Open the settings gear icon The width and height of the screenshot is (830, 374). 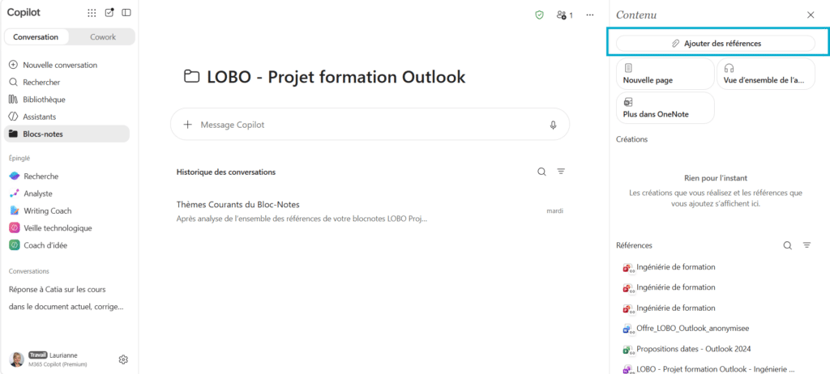point(123,359)
